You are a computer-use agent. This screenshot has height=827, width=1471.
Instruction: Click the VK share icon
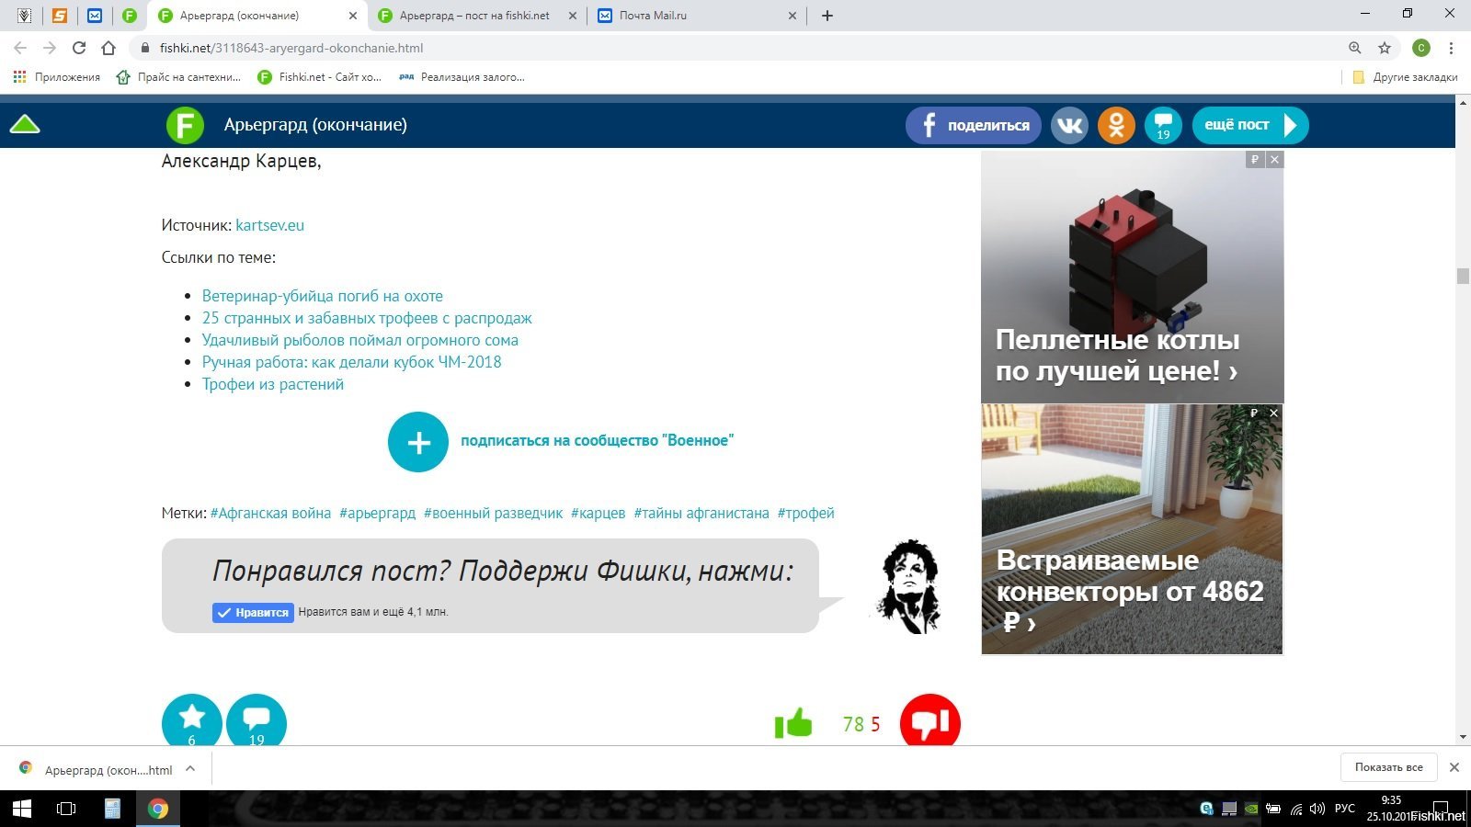click(1069, 125)
